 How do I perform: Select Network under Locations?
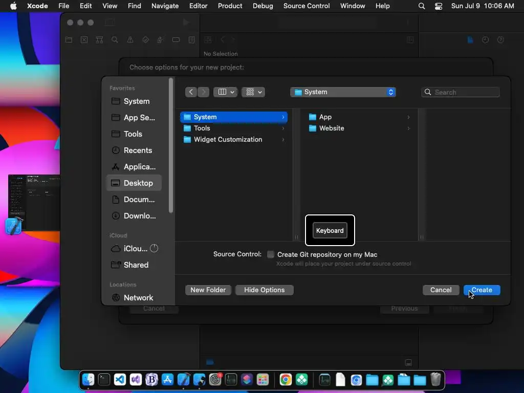point(134,298)
